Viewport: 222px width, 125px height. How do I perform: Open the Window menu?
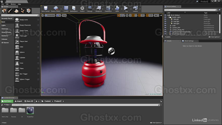pyautogui.click(x=13, y=4)
